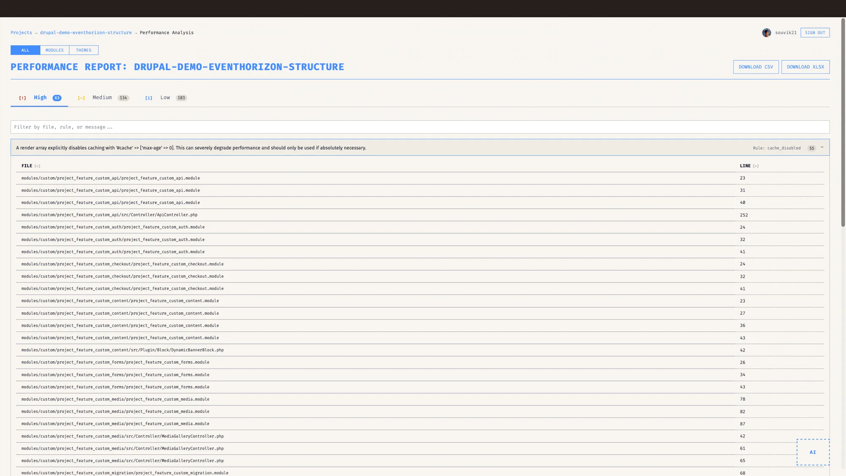846x476 pixels.
Task: Open drupal-demo-eventhorizon-structure breadcrumb link
Action: click(86, 33)
